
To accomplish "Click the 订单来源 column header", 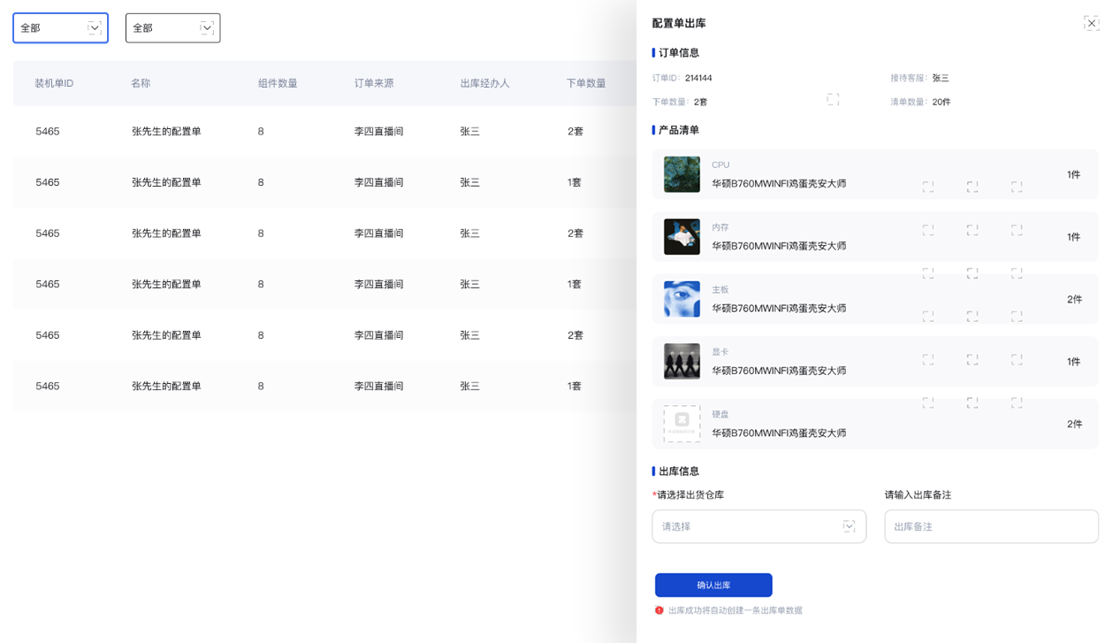I will pos(374,83).
